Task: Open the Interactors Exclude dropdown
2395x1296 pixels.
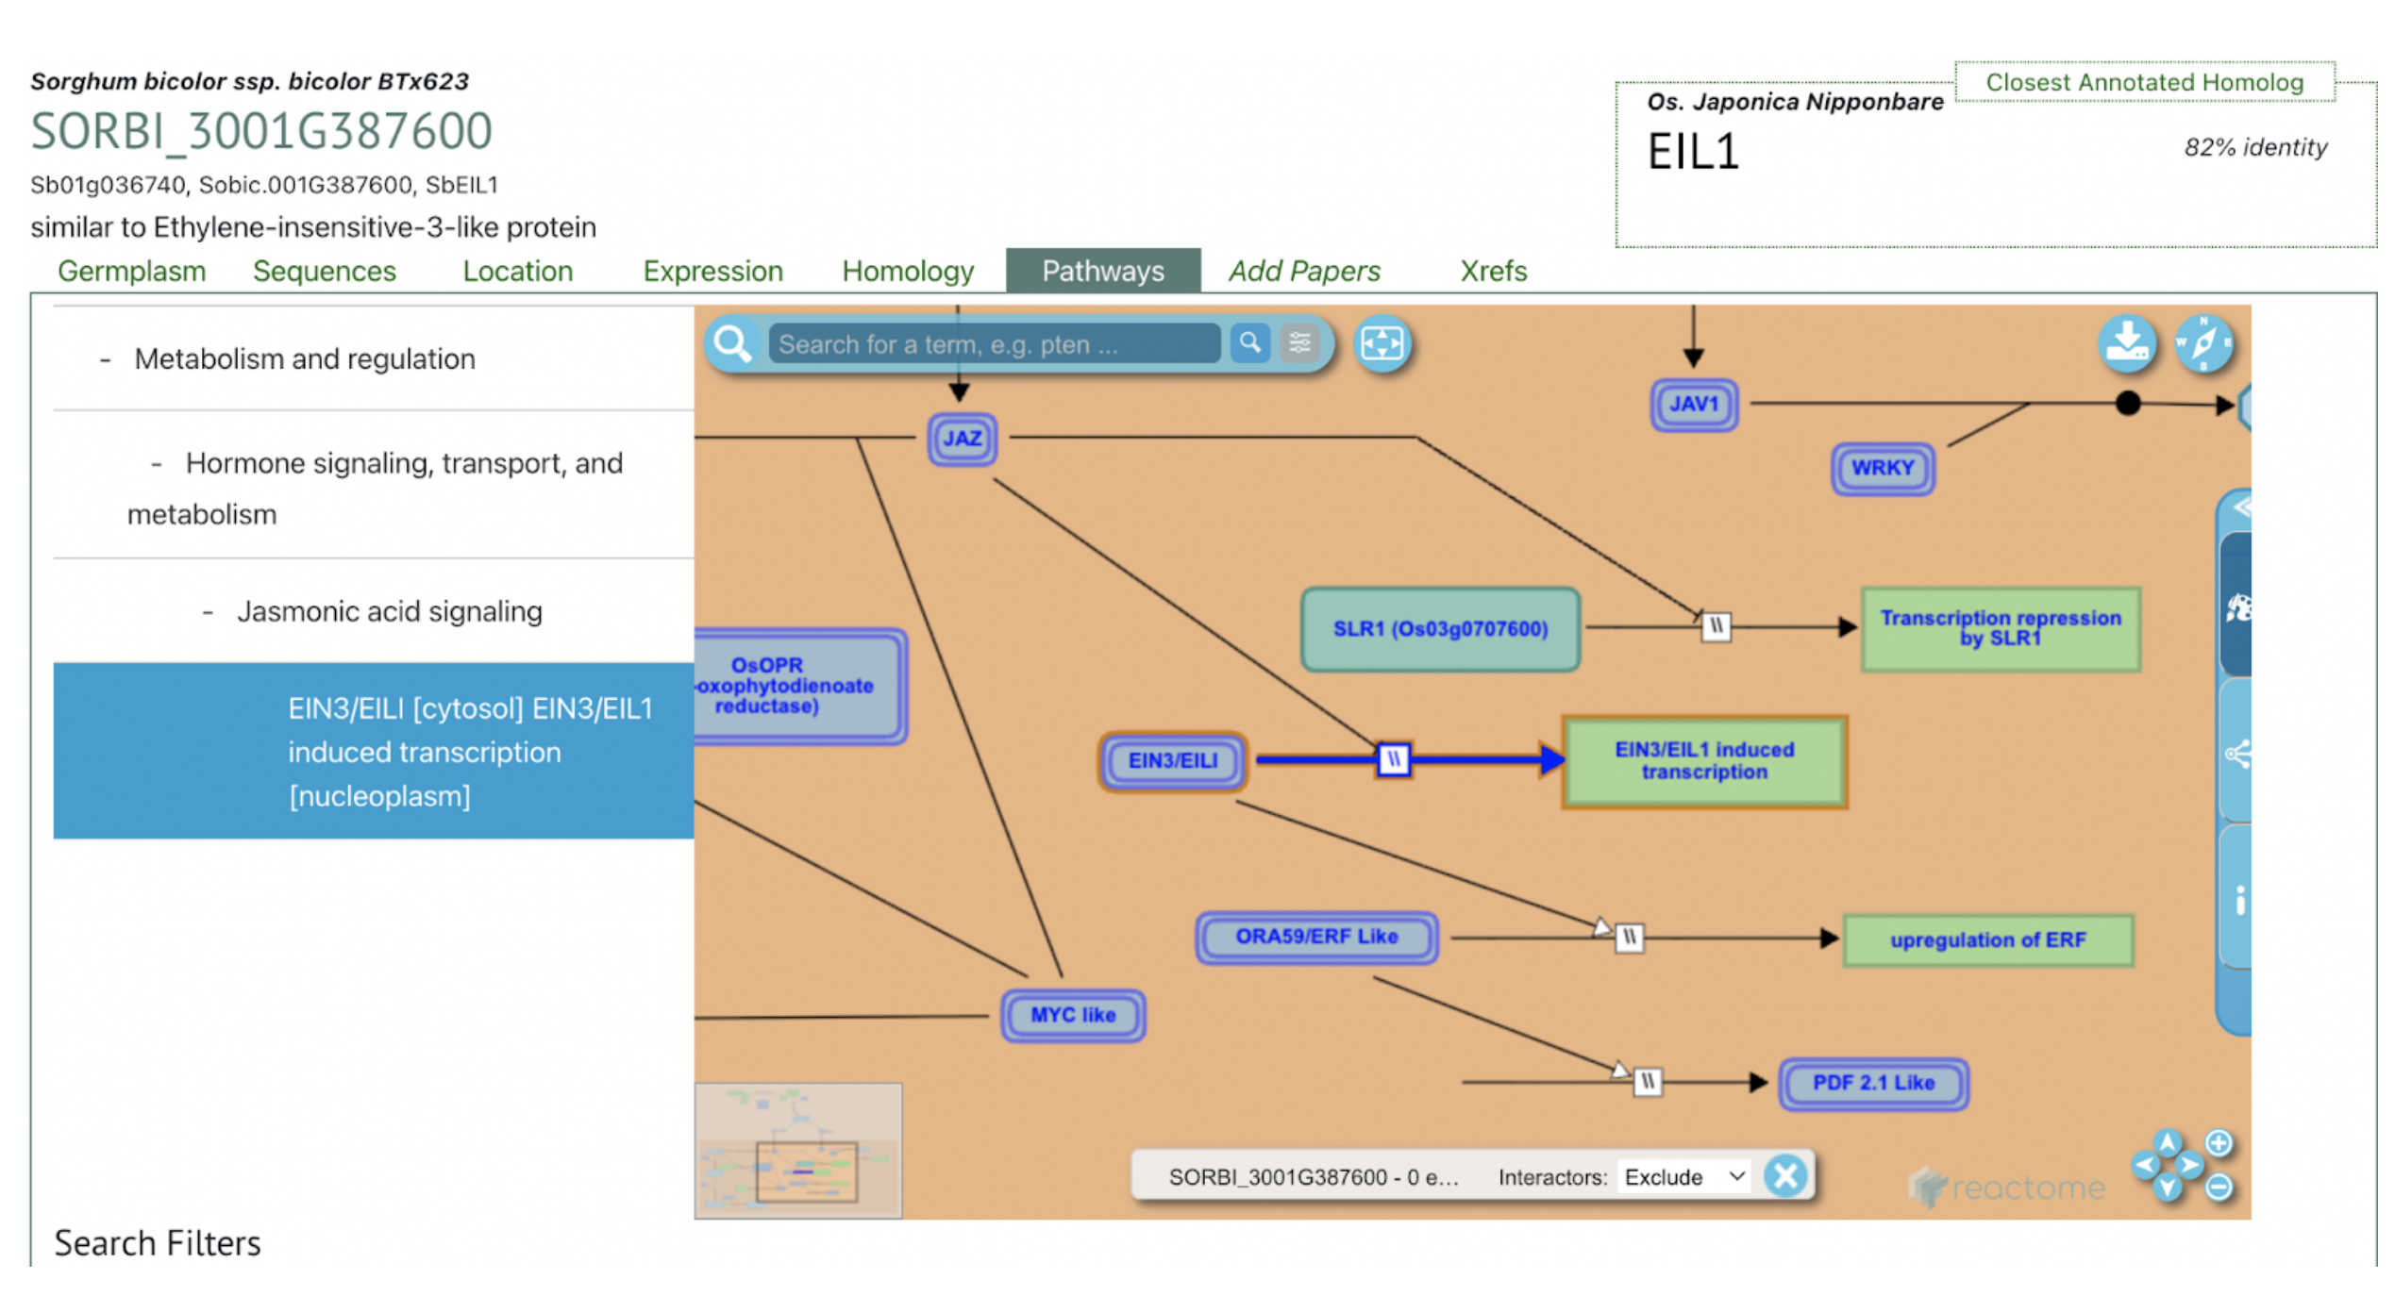Action: point(1683,1177)
